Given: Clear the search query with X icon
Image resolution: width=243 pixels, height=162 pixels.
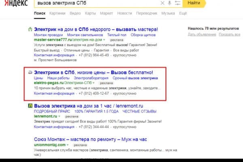Looking at the screenshot, I should [x=162, y=3].
